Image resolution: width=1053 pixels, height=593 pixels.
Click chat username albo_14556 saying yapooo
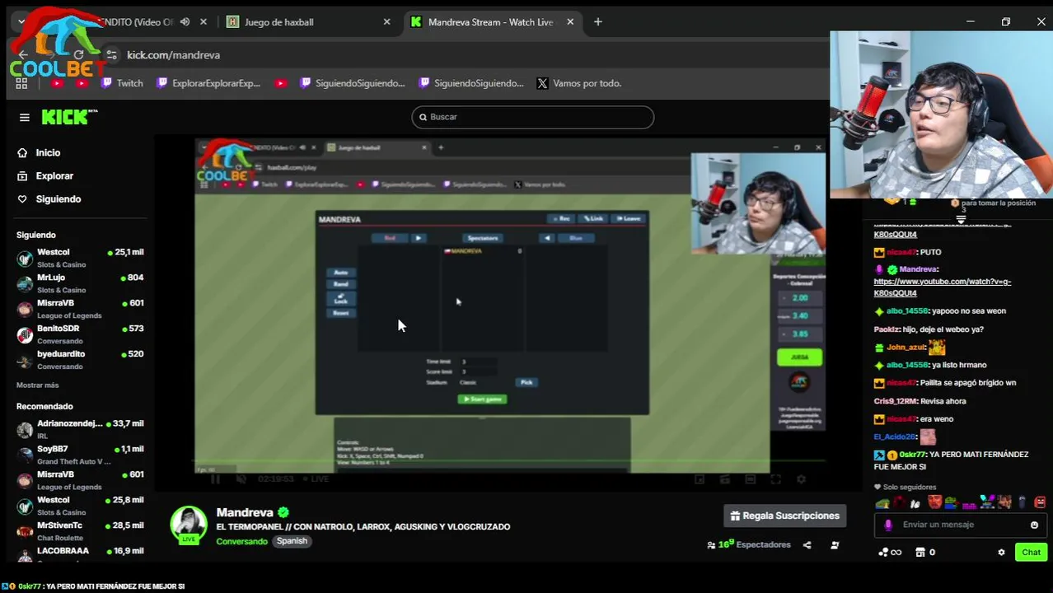pos(906,311)
